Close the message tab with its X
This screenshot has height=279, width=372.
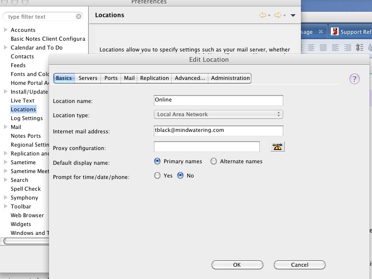[321, 32]
